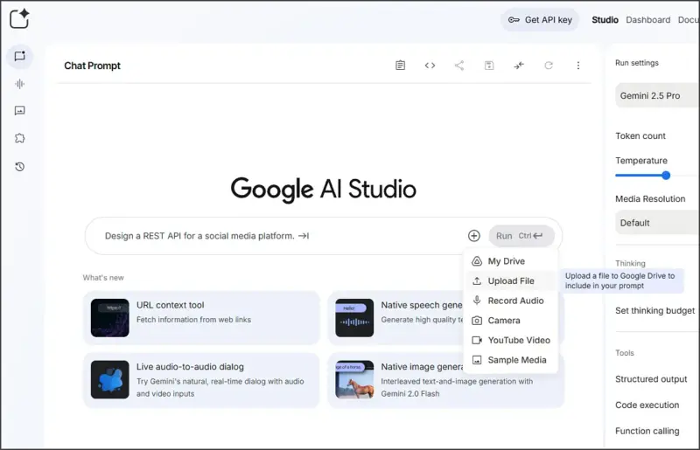Click the Token count label

[x=640, y=135]
